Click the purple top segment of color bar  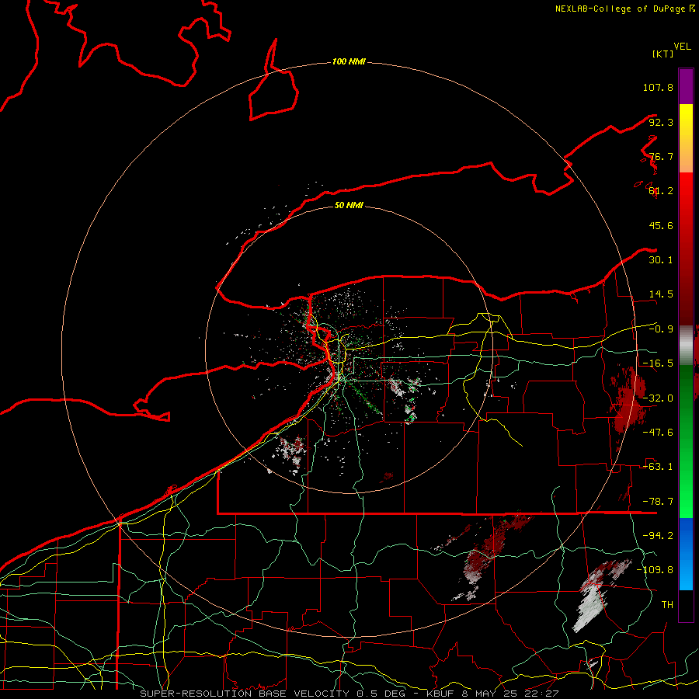pyautogui.click(x=686, y=86)
